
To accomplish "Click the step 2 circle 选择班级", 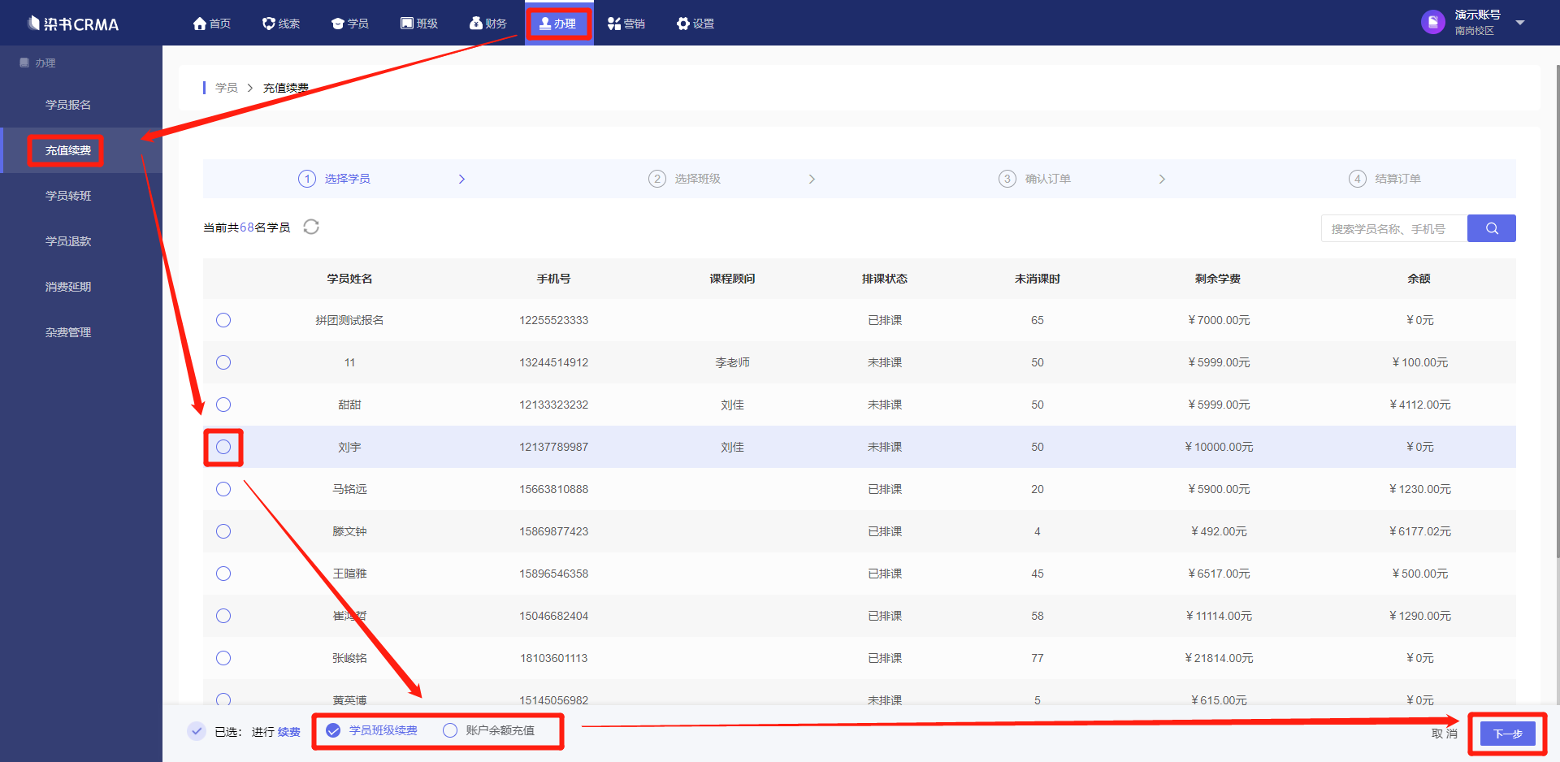I will coord(657,179).
